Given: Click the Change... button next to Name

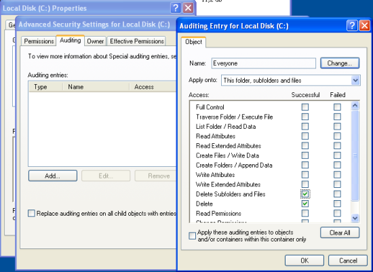Looking at the screenshot, I should coord(340,63).
